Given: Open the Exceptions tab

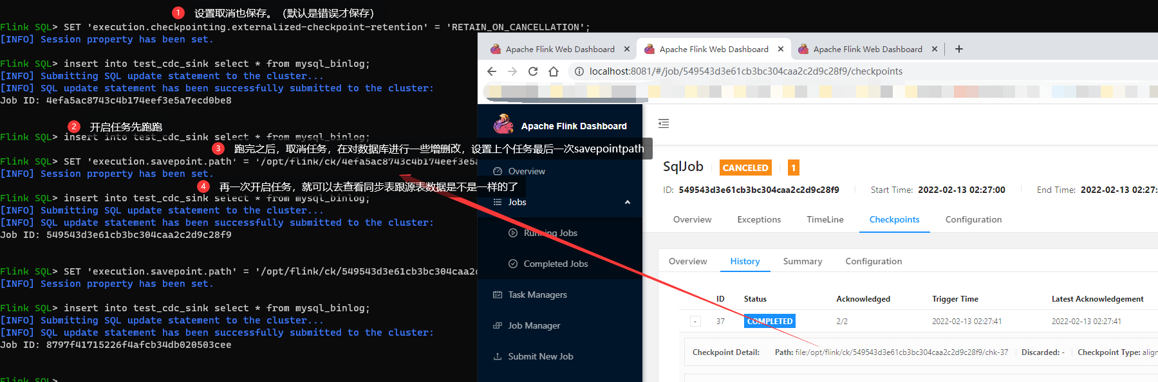Looking at the screenshot, I should 759,219.
